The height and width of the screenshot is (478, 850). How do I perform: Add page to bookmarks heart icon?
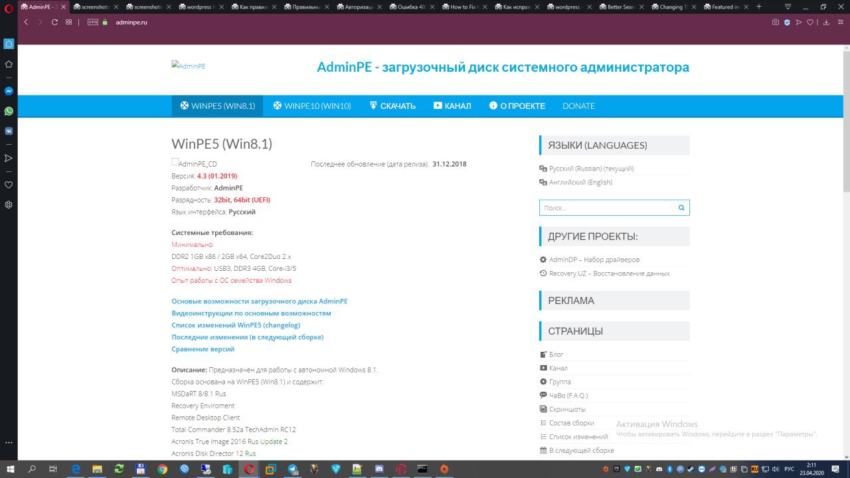point(810,22)
